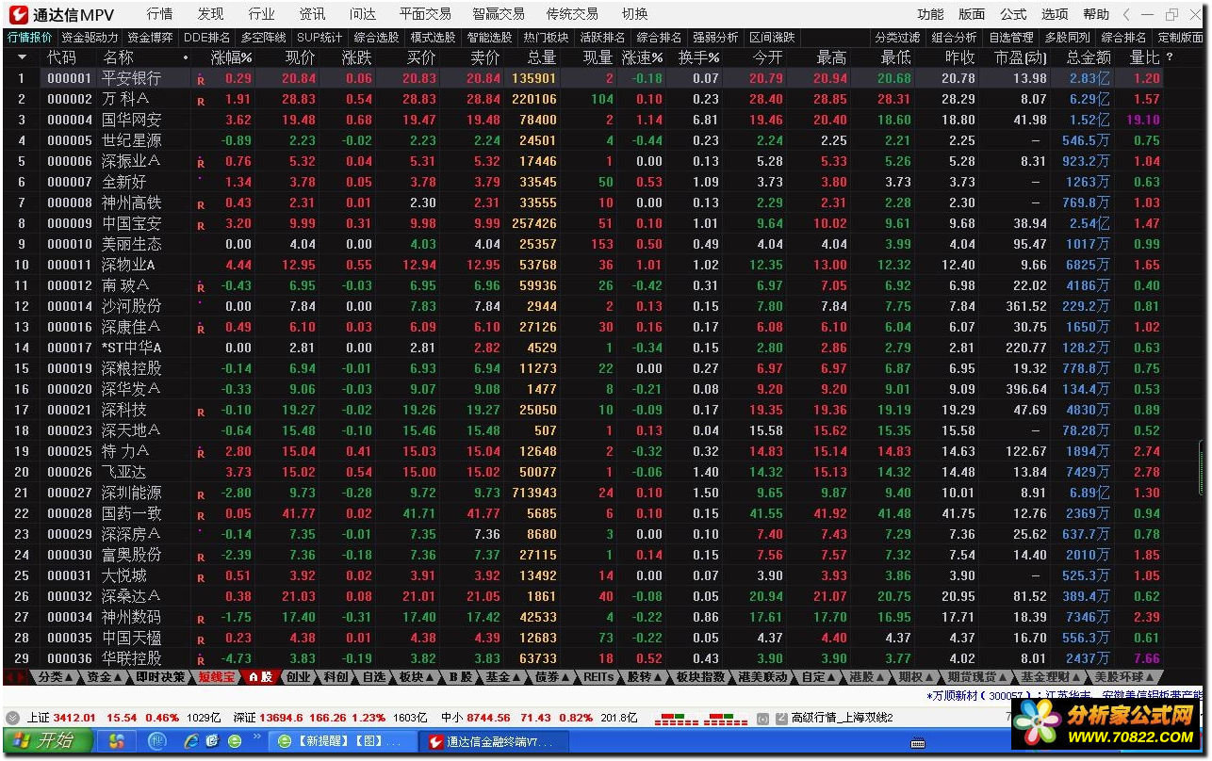1212x761 pixels.
Task: Switch to 热门板块 tab
Action: [546, 38]
